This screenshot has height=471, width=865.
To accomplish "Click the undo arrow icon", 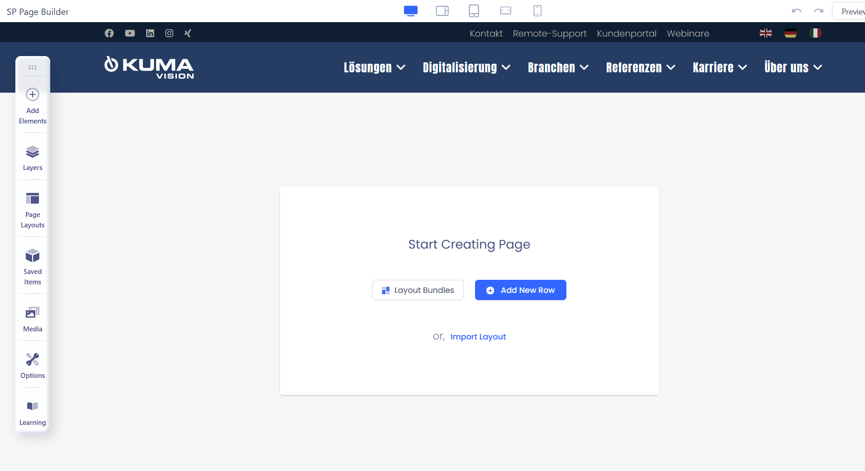I will click(797, 11).
